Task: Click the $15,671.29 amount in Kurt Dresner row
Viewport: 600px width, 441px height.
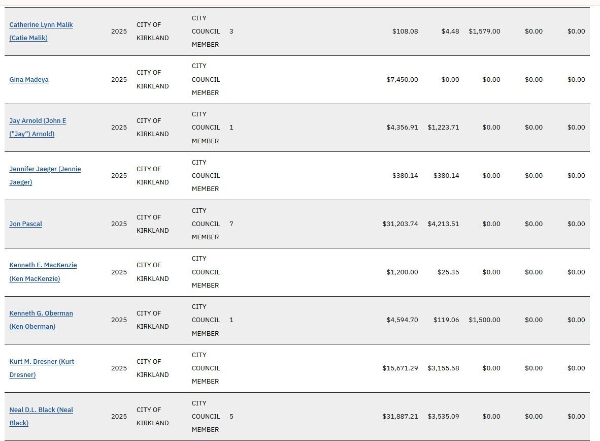Action: click(x=401, y=368)
